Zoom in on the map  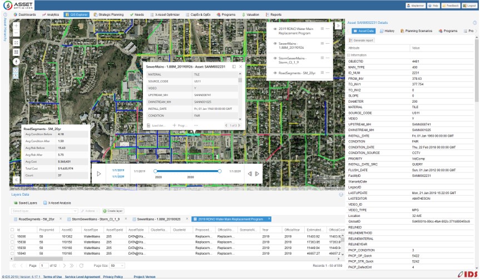click(x=16, y=26)
